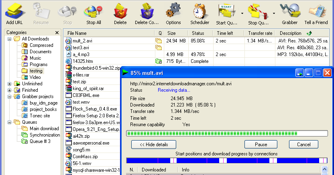Open the Grabber tool
This screenshot has width=334, height=175.
[289, 14]
